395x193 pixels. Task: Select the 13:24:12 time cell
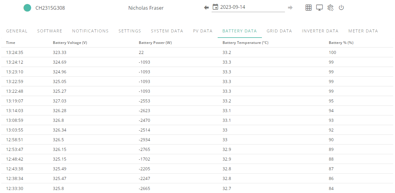pyautogui.click(x=15, y=62)
